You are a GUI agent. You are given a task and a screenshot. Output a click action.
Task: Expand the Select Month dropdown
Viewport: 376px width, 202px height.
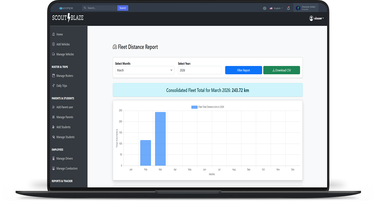tap(144, 70)
